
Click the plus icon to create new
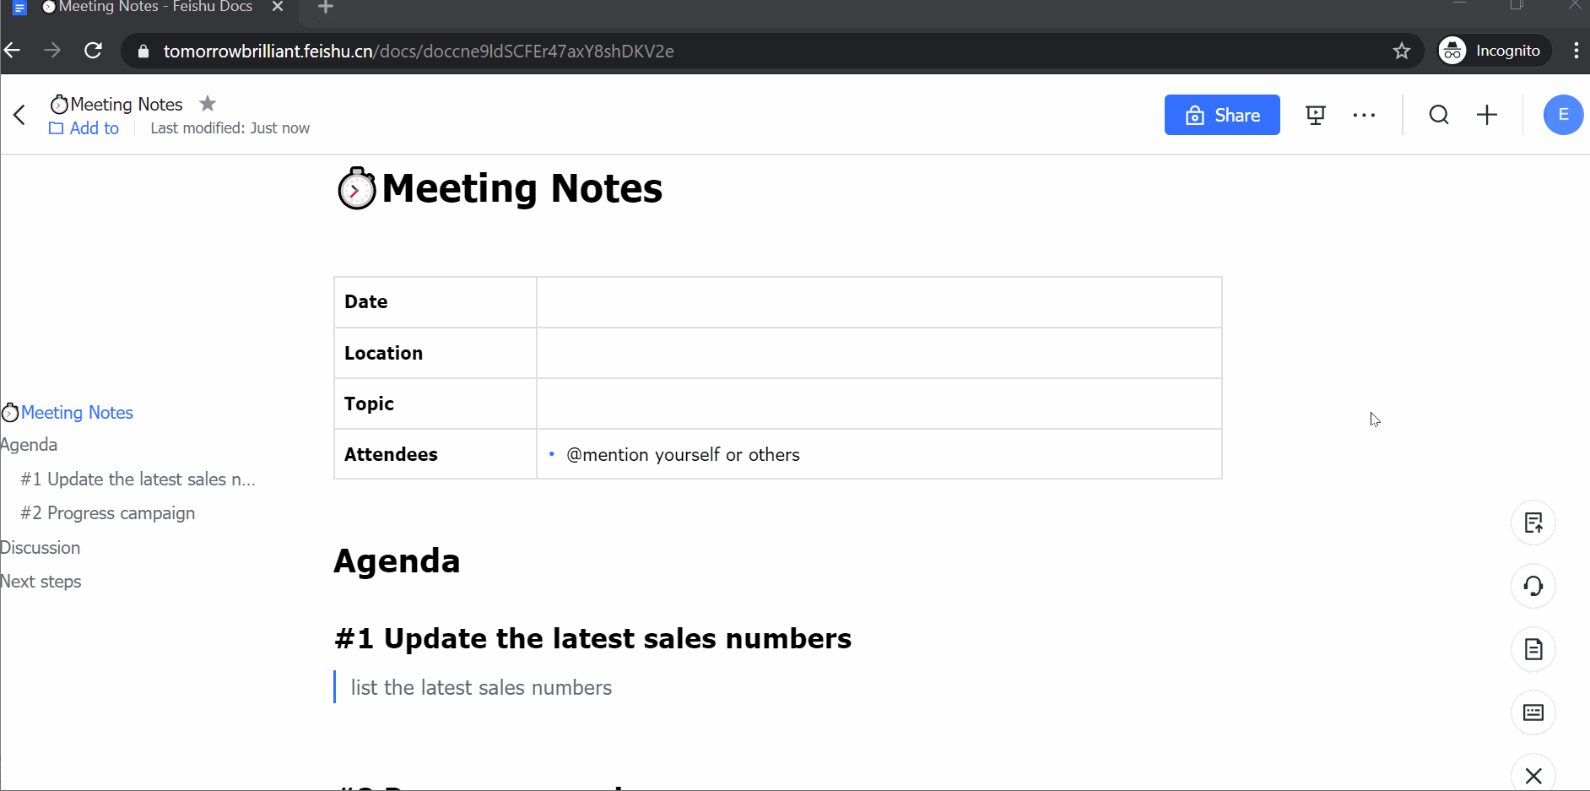point(1487,115)
